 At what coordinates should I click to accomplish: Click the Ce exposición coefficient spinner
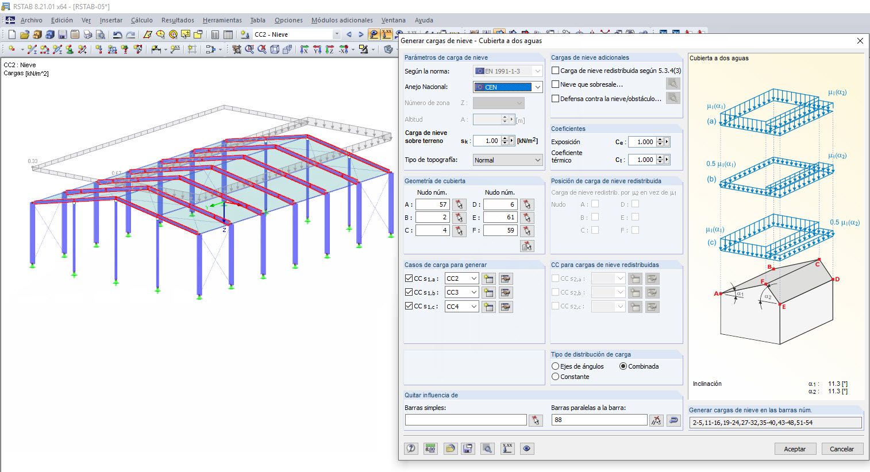pos(660,142)
